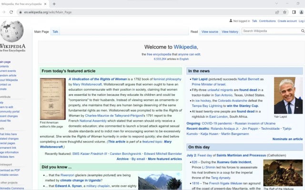Click the Wikipedia link in welcome heading

click(x=185, y=47)
